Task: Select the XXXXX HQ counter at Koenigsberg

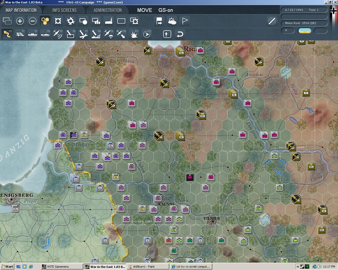Action: (16, 209)
